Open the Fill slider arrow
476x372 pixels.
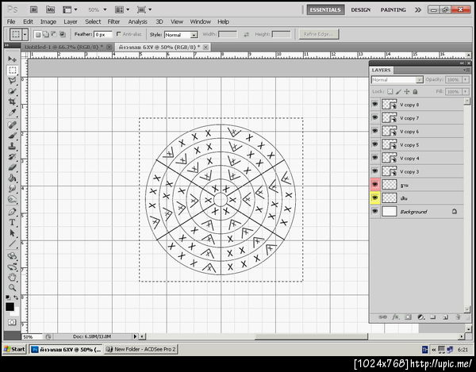tap(466, 91)
